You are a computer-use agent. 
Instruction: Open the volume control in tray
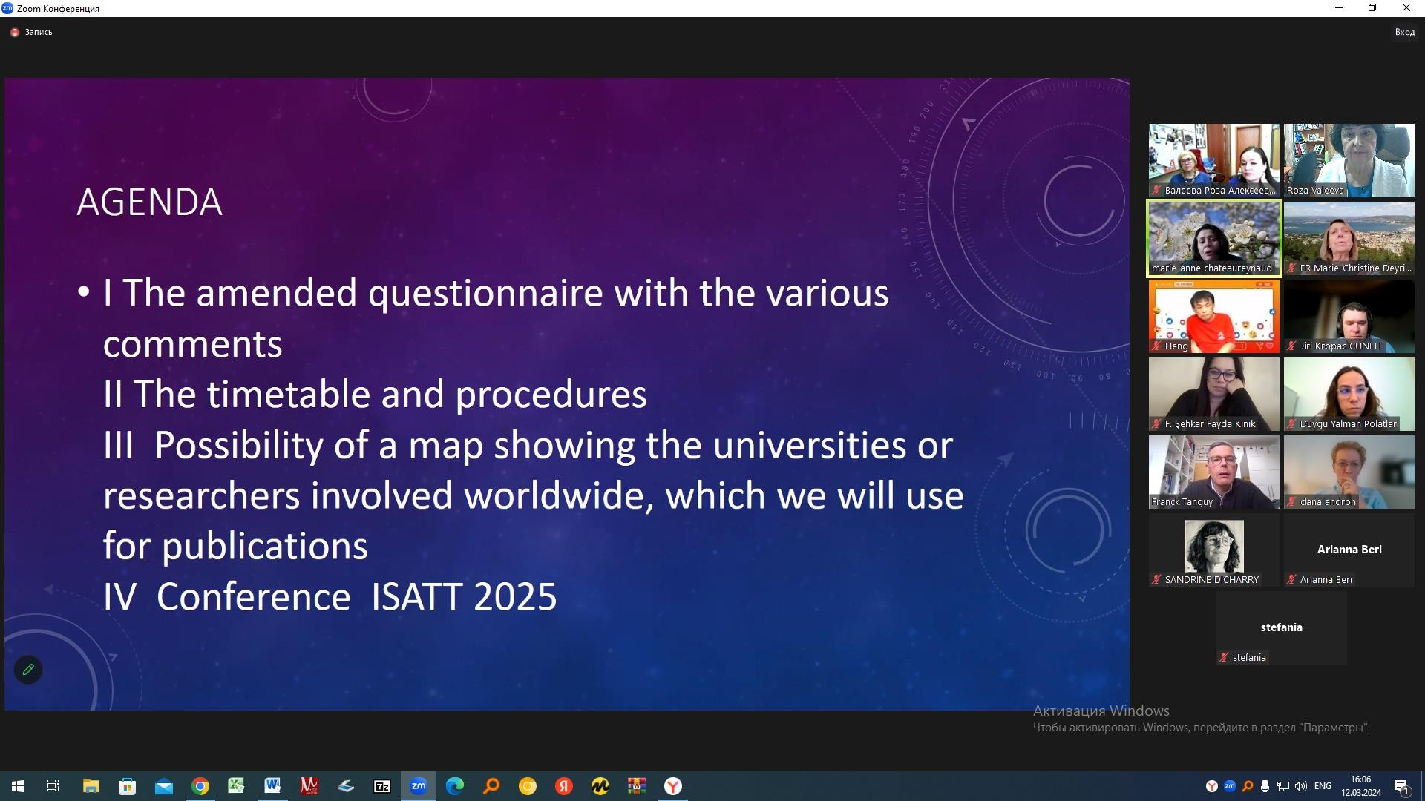pos(1300,786)
